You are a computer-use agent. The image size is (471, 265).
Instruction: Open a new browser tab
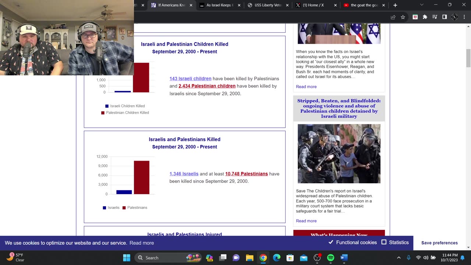[x=395, y=5]
